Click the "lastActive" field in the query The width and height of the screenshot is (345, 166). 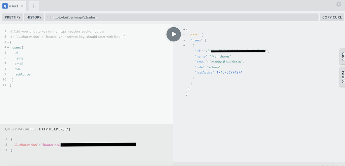point(22,74)
